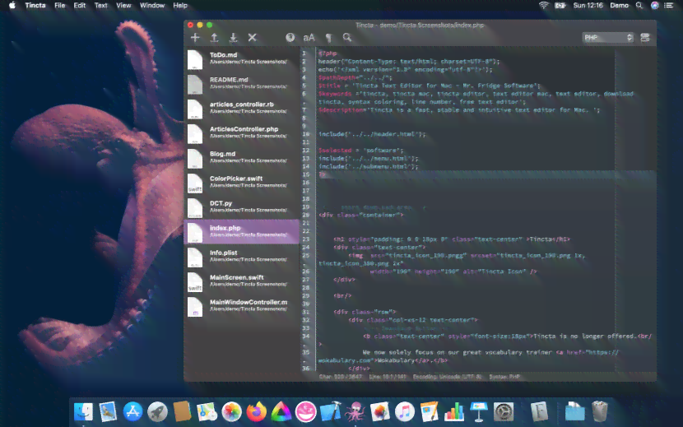
Task: Click the Tincta octopus icon in Dock
Action: tap(355, 411)
